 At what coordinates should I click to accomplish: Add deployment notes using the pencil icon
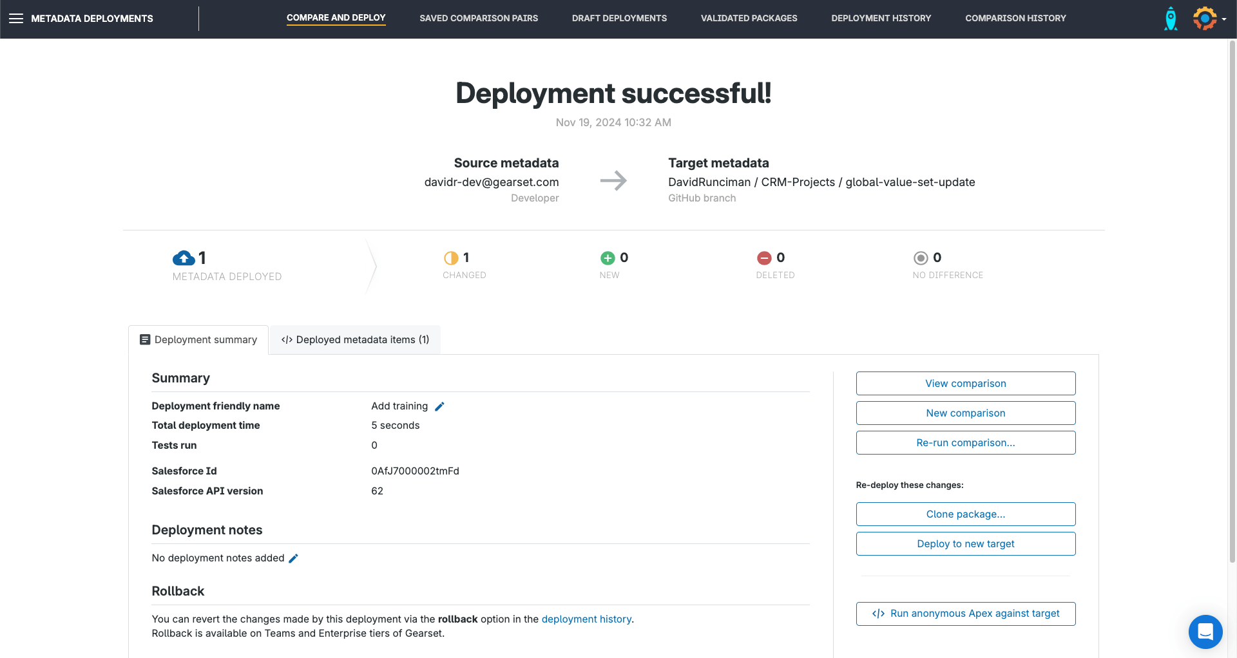coord(294,558)
